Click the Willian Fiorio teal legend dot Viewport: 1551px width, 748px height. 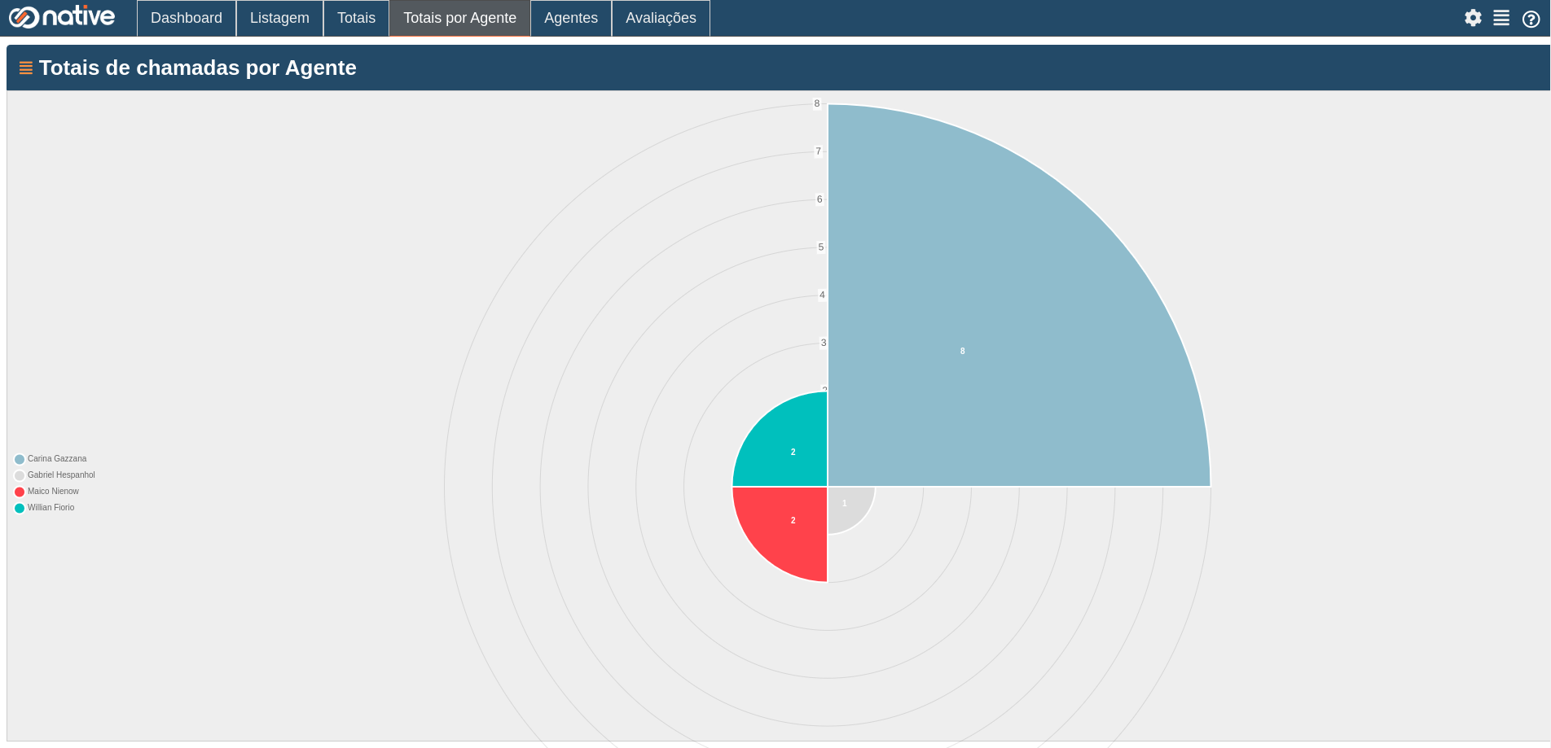point(20,508)
